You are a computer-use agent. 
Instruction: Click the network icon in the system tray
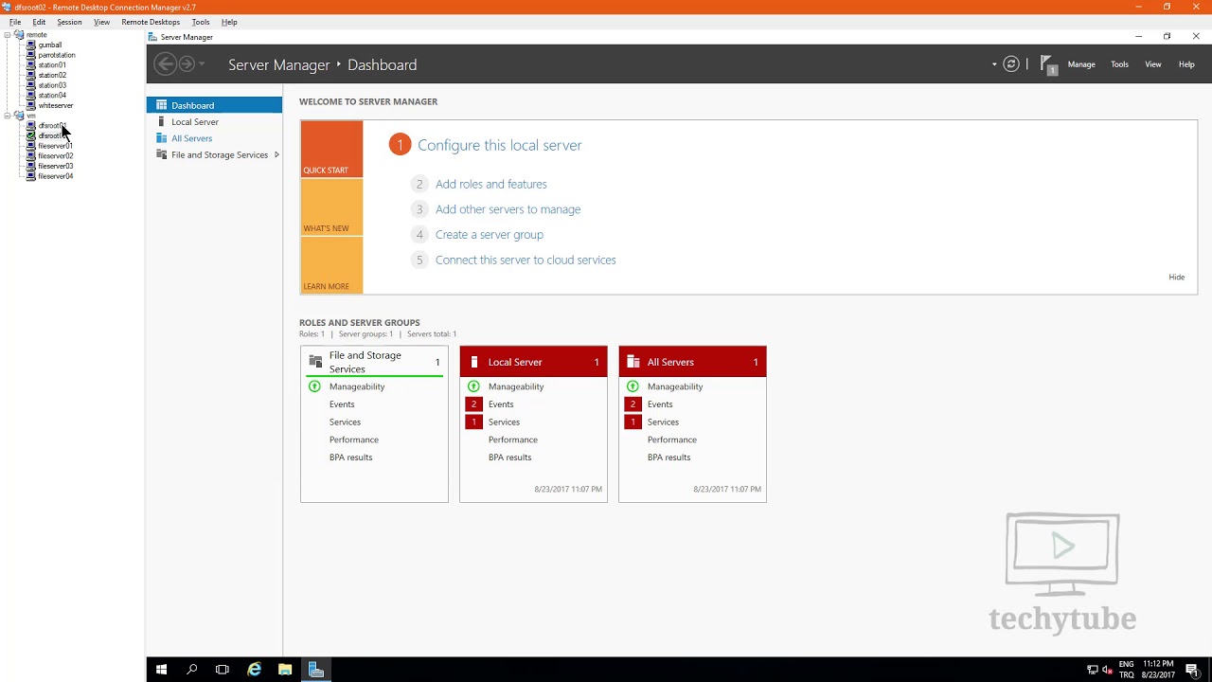point(1093,670)
